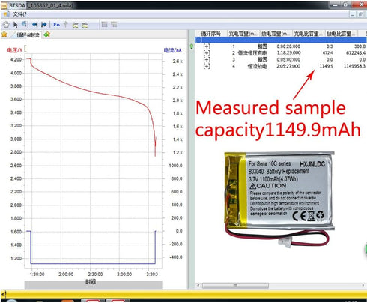
Task: Click the yellow star icon beside tabs
Action: [x=4, y=34]
